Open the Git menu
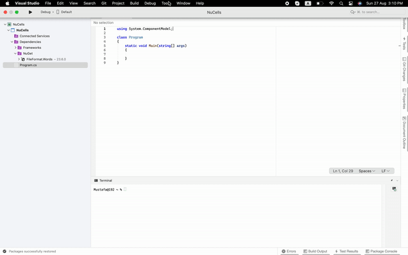408x255 pixels. tap(104, 3)
